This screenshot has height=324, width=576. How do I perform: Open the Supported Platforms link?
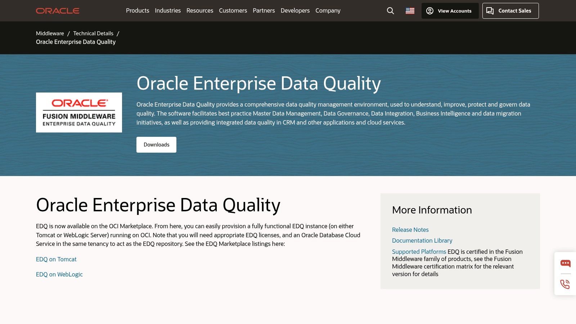click(x=419, y=252)
